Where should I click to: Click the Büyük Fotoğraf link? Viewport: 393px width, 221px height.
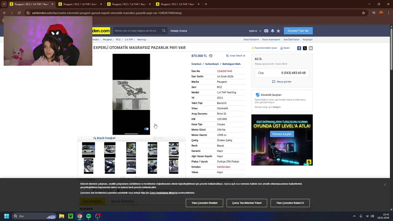104,138
